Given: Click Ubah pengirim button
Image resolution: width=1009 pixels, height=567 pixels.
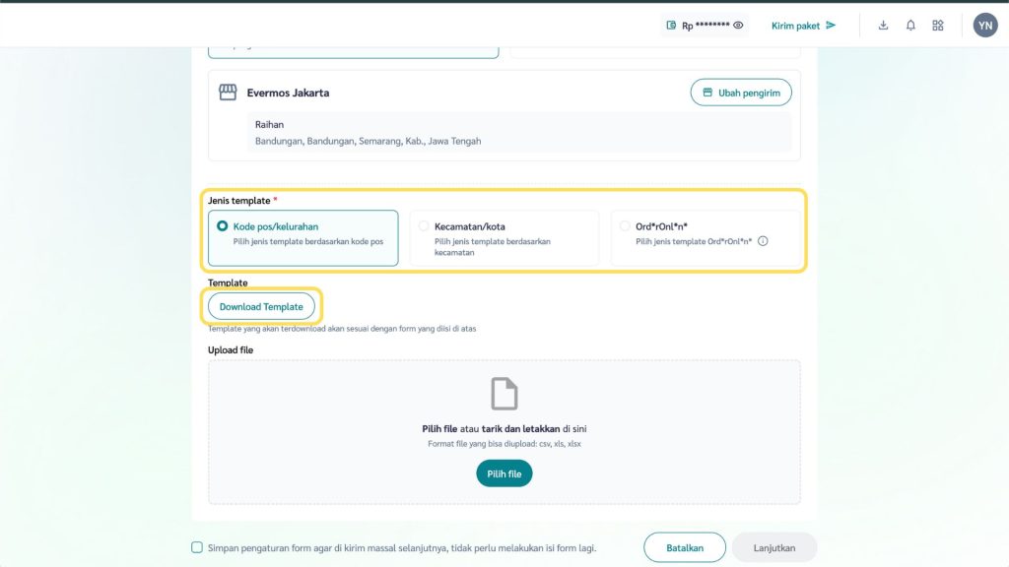Looking at the screenshot, I should pyautogui.click(x=740, y=93).
